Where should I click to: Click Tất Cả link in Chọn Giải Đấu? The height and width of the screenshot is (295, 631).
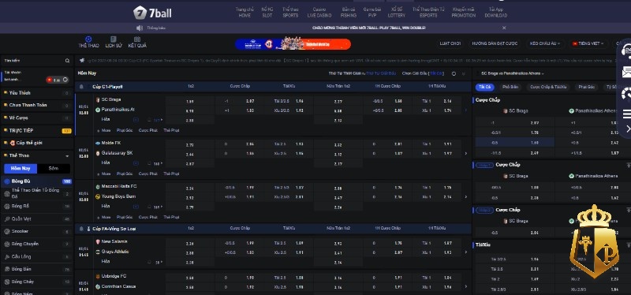pyautogui.click(x=436, y=73)
